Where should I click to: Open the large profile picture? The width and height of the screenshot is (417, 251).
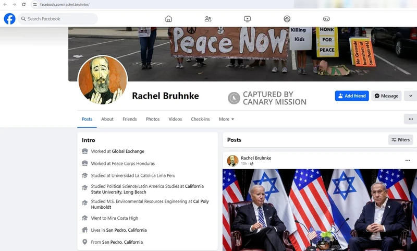[103, 80]
